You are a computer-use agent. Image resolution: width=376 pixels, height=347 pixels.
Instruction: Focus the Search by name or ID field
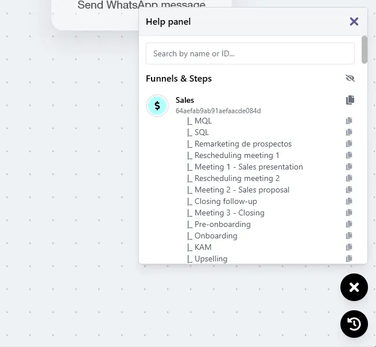point(250,53)
